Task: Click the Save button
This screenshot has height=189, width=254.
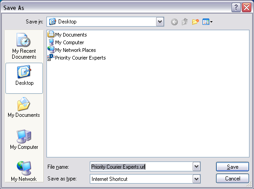Action: (x=232, y=166)
